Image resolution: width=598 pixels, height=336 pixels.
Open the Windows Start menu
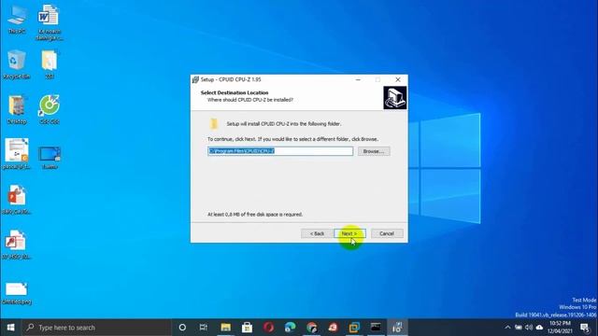point(10,328)
